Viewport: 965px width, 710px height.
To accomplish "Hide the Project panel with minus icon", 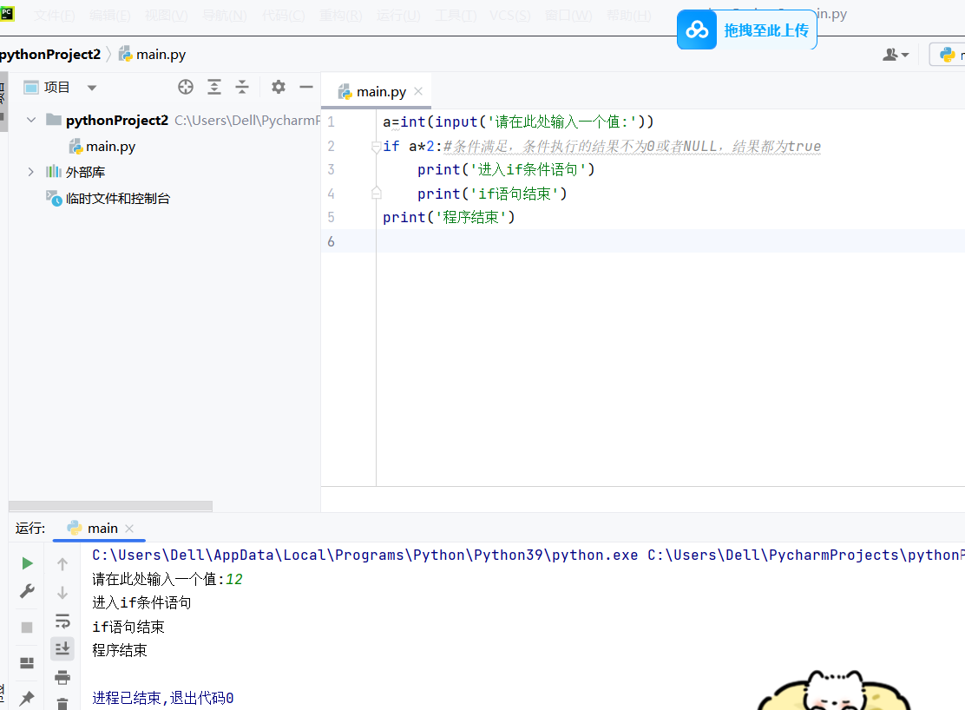I will click(x=305, y=87).
